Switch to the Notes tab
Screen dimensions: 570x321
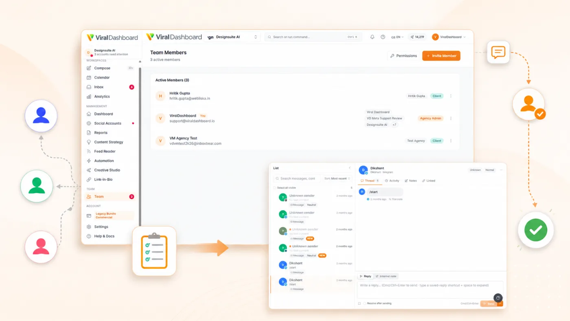(x=411, y=180)
